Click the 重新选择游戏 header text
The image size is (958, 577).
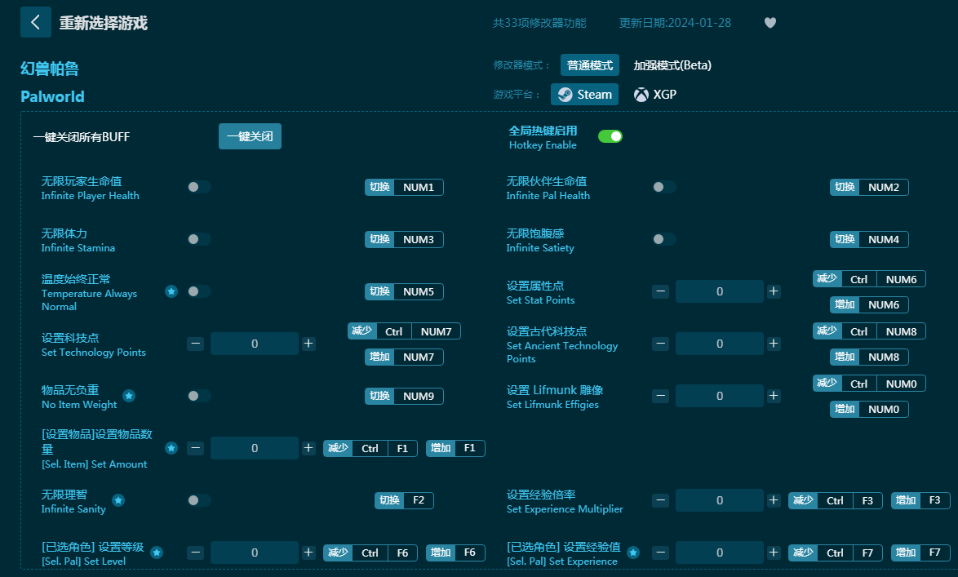104,23
